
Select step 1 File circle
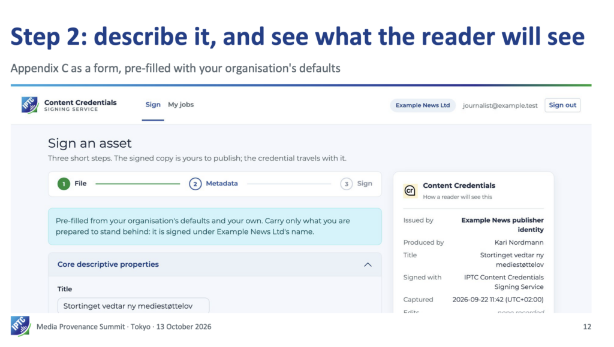(64, 184)
